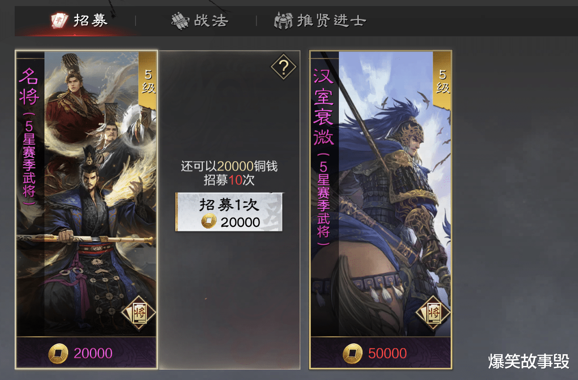The image size is (578, 380).
Task: Click the coin icon beside pink 20000
Action: pyautogui.click(x=58, y=353)
